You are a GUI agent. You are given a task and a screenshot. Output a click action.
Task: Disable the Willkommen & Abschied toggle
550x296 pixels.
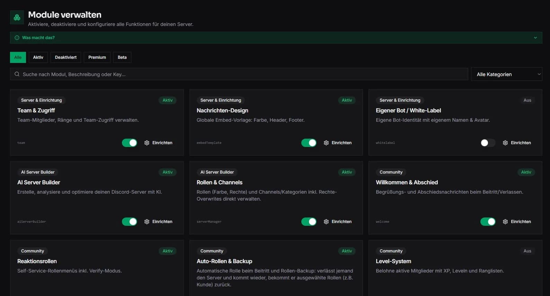pyautogui.click(x=488, y=222)
